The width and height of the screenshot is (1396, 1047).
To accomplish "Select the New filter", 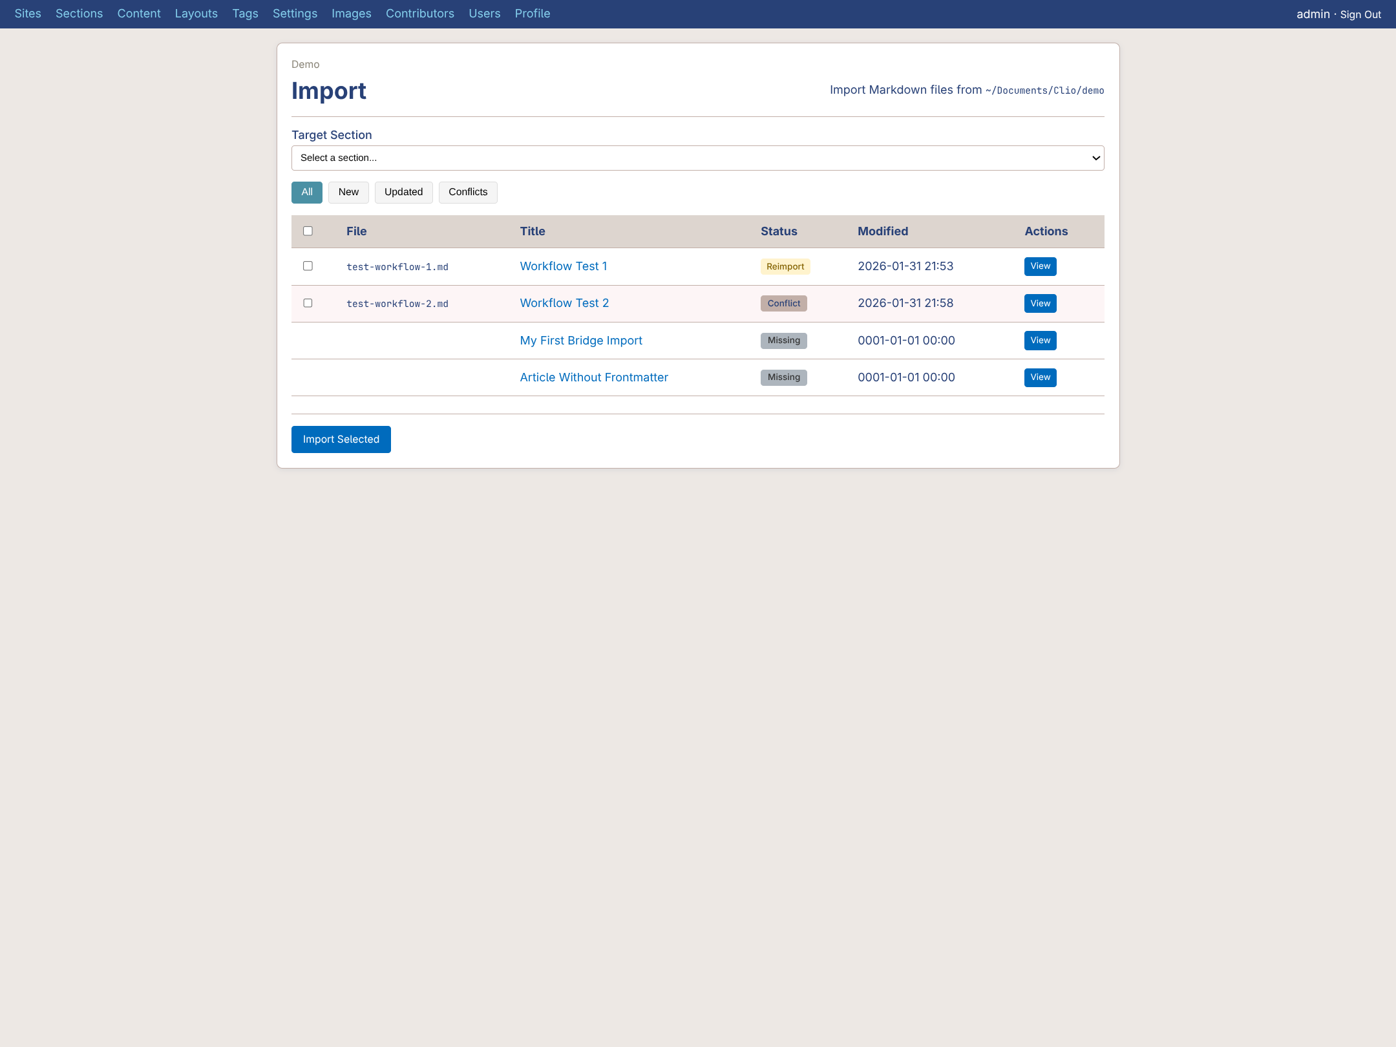I will [x=348, y=192].
